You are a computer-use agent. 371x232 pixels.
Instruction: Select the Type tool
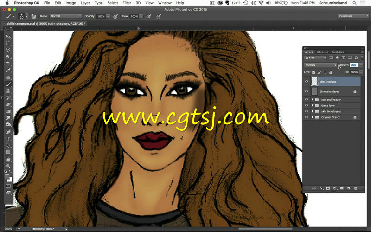(x=8, y=139)
